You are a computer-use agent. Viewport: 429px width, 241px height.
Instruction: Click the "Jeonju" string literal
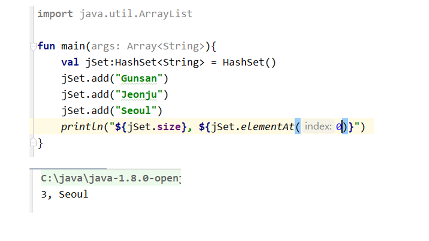coord(139,95)
